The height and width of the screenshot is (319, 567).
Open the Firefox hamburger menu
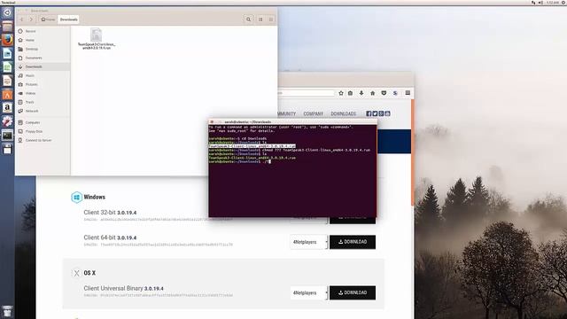tap(408, 93)
